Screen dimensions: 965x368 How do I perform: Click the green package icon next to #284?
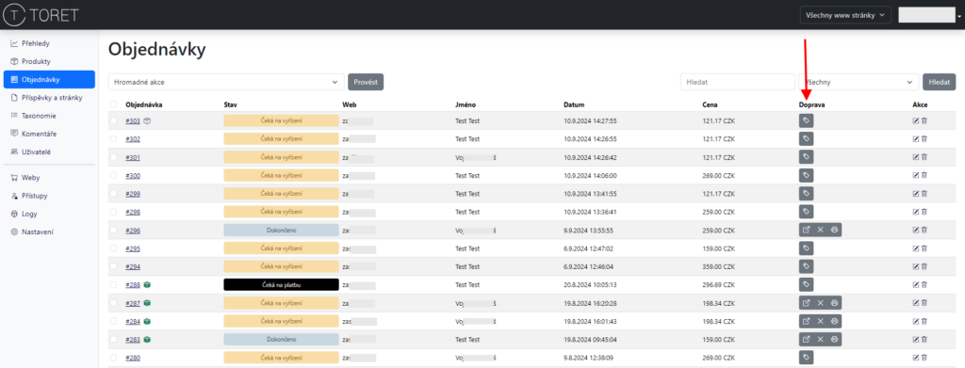click(148, 321)
